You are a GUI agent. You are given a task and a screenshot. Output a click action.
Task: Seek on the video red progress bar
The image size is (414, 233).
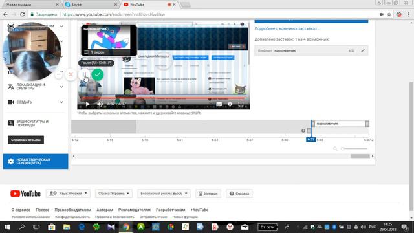click(x=164, y=98)
